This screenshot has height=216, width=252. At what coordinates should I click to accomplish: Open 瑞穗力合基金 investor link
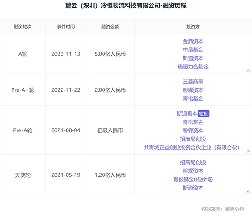point(193,67)
